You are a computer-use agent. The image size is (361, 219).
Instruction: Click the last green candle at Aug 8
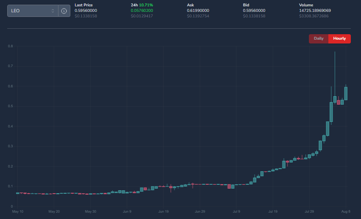point(346,93)
